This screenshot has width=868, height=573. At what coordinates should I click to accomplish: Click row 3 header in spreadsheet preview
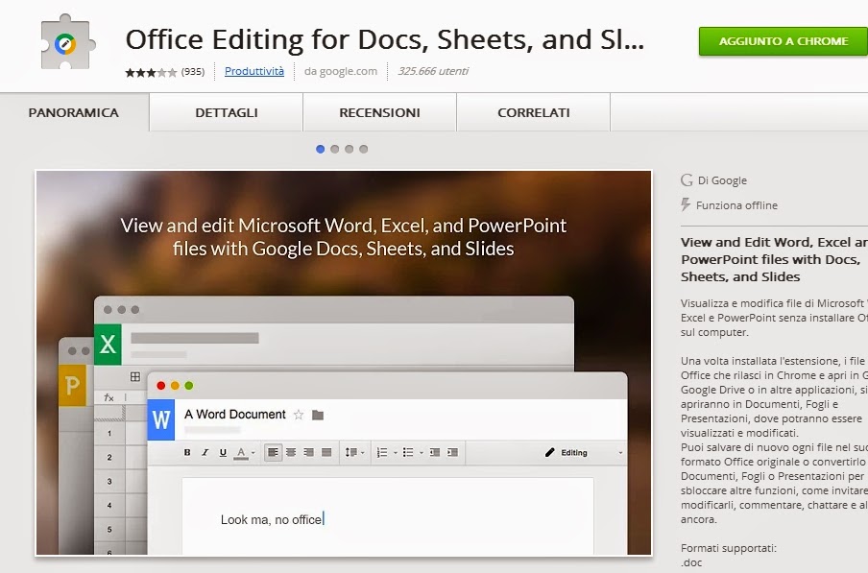coord(109,481)
